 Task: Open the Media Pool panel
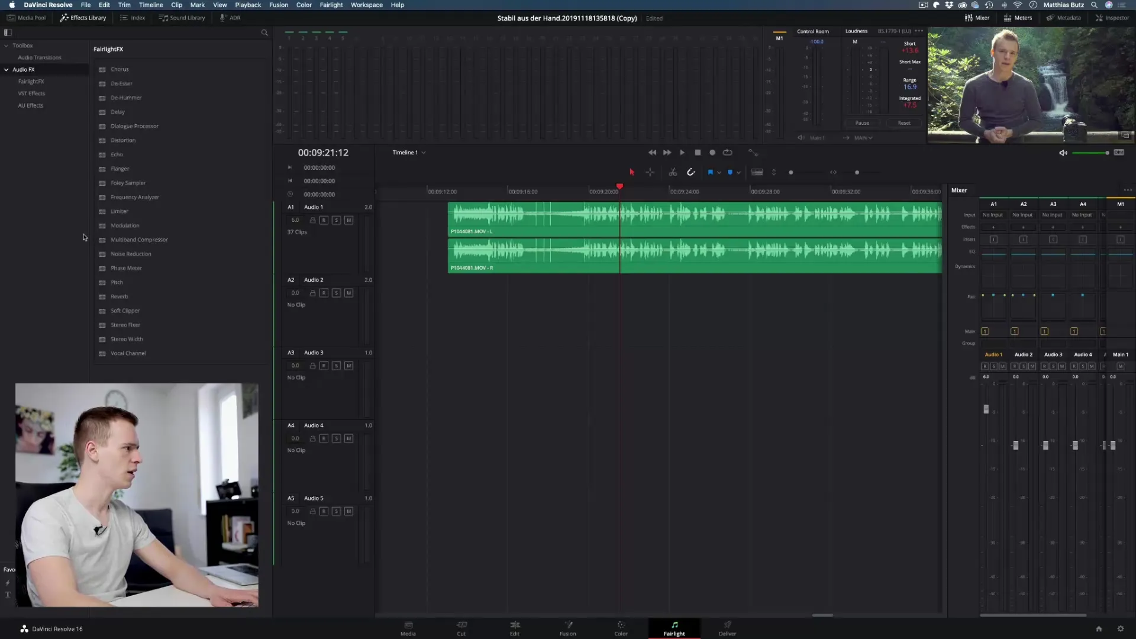coord(27,18)
